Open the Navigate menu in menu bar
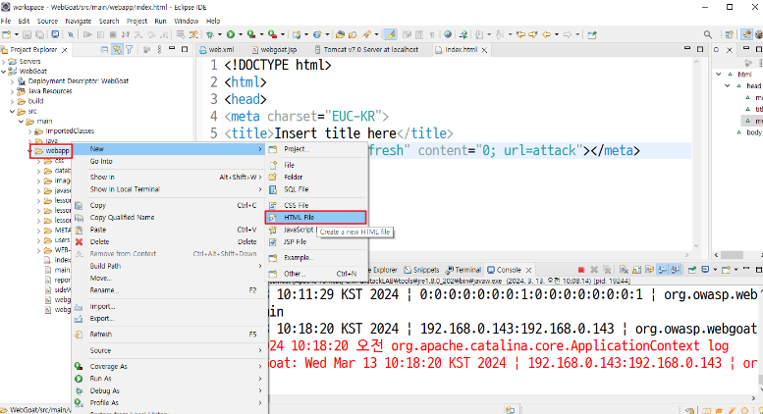The height and width of the screenshot is (414, 763). [x=79, y=21]
